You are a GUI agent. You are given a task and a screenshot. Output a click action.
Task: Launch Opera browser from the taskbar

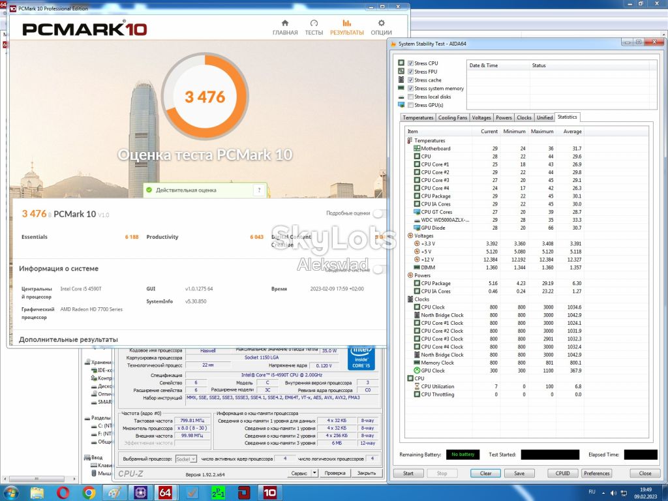tap(63, 493)
